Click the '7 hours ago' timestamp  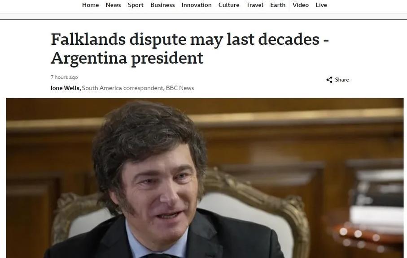(64, 77)
